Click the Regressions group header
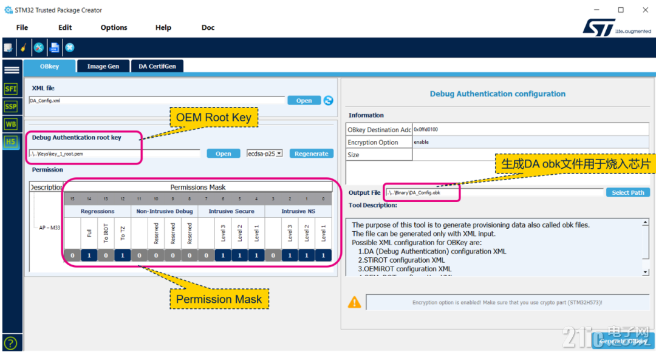The height and width of the screenshot is (352, 656). click(x=97, y=212)
